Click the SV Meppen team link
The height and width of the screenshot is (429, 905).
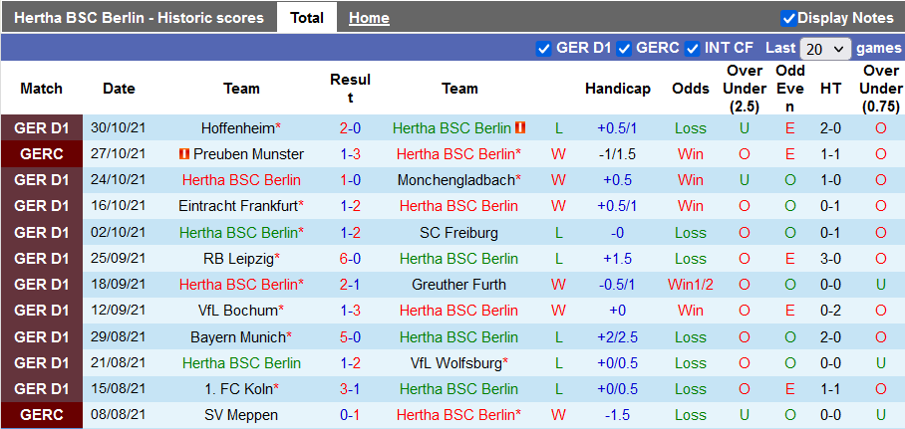coord(241,414)
